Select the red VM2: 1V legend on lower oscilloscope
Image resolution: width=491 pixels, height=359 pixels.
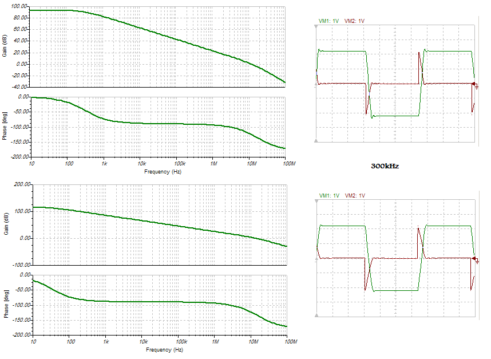pyautogui.click(x=355, y=195)
